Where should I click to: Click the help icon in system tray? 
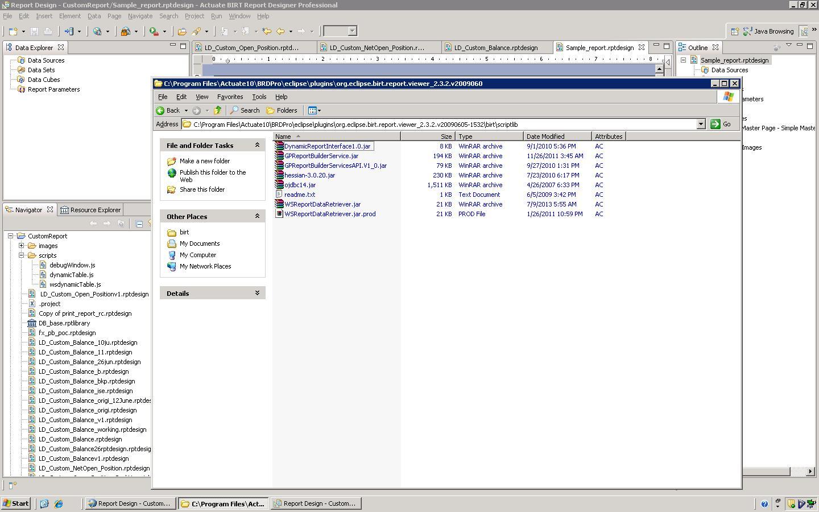point(764,503)
